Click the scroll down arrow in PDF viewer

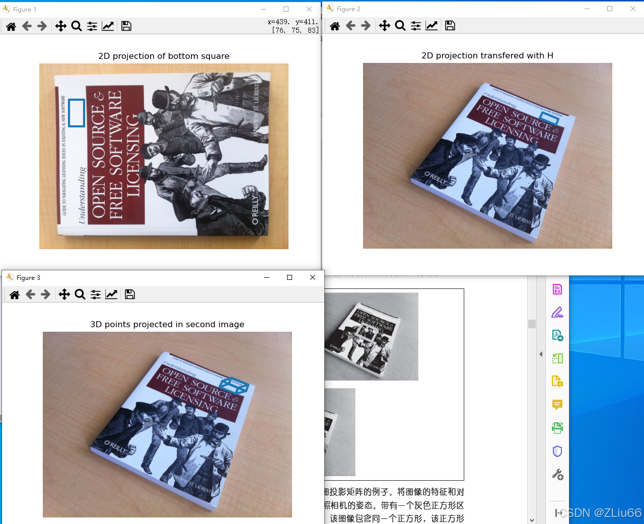(532, 520)
